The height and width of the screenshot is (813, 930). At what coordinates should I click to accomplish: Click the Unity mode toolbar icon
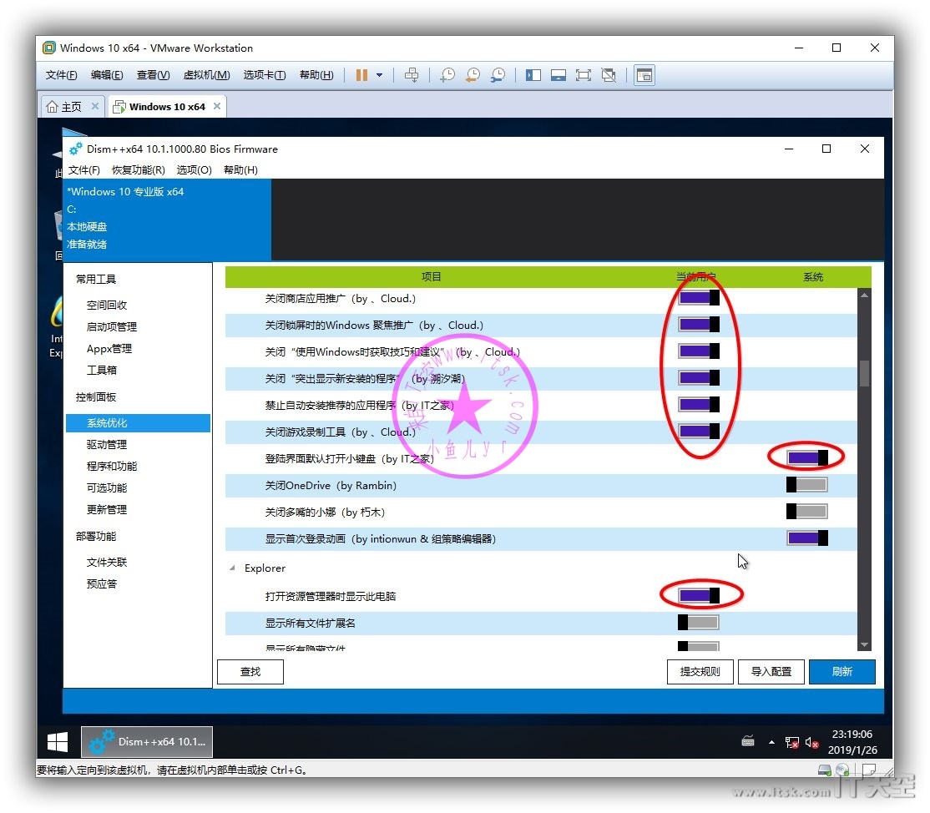tap(609, 75)
